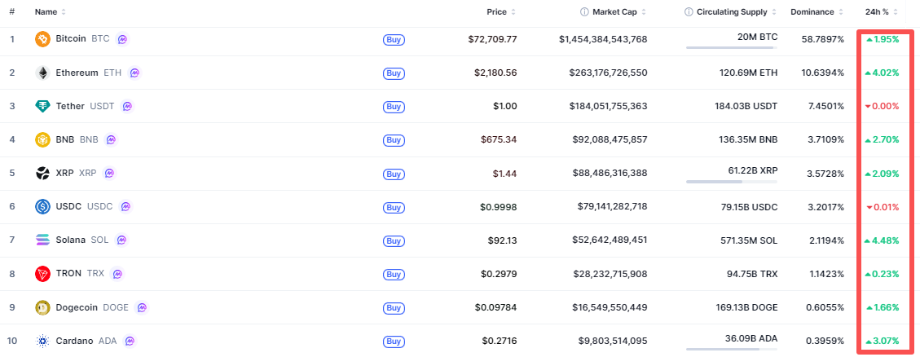Click the Circulating Supply info icon

tap(689, 12)
